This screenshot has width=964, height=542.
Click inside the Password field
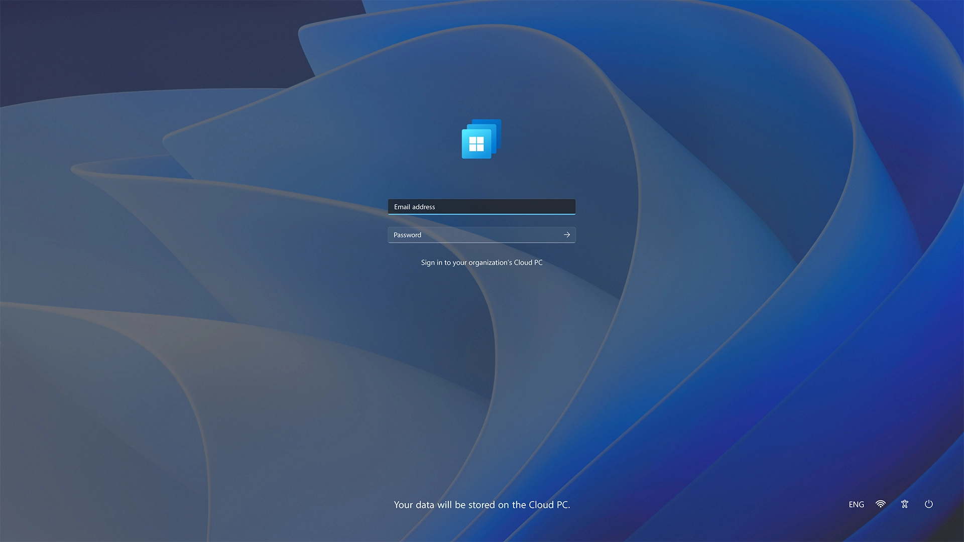[472, 235]
